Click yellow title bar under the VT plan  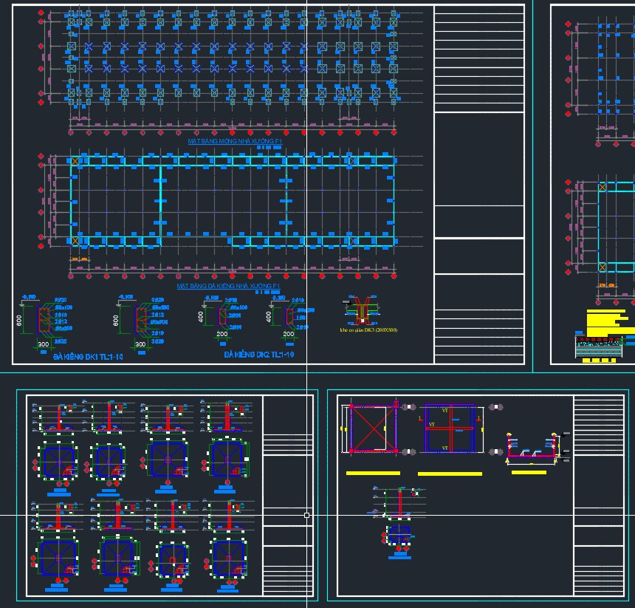point(450,474)
